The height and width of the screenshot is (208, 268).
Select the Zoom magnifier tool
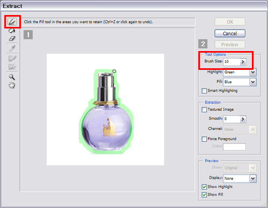tap(12, 77)
